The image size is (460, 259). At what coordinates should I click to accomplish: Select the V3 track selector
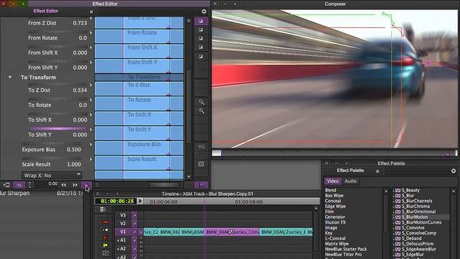point(123,215)
